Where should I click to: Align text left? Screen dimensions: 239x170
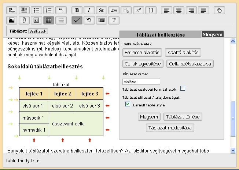click(x=166, y=10)
